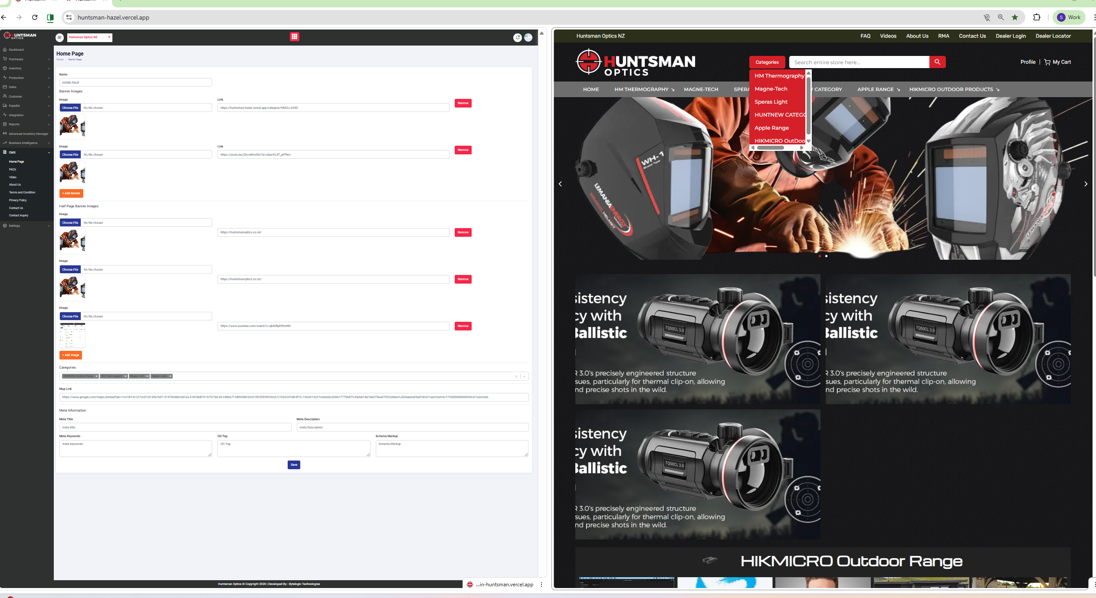Open the My Cart icon
1096x598 pixels.
tap(1047, 62)
